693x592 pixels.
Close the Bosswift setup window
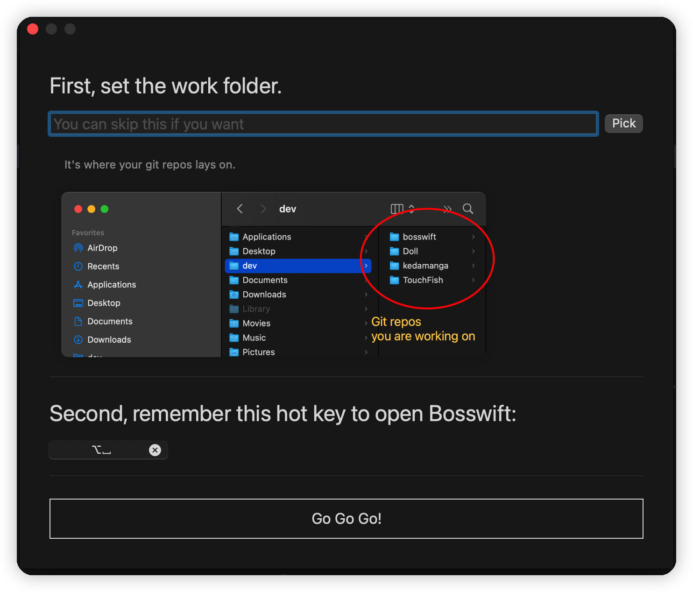[x=33, y=29]
